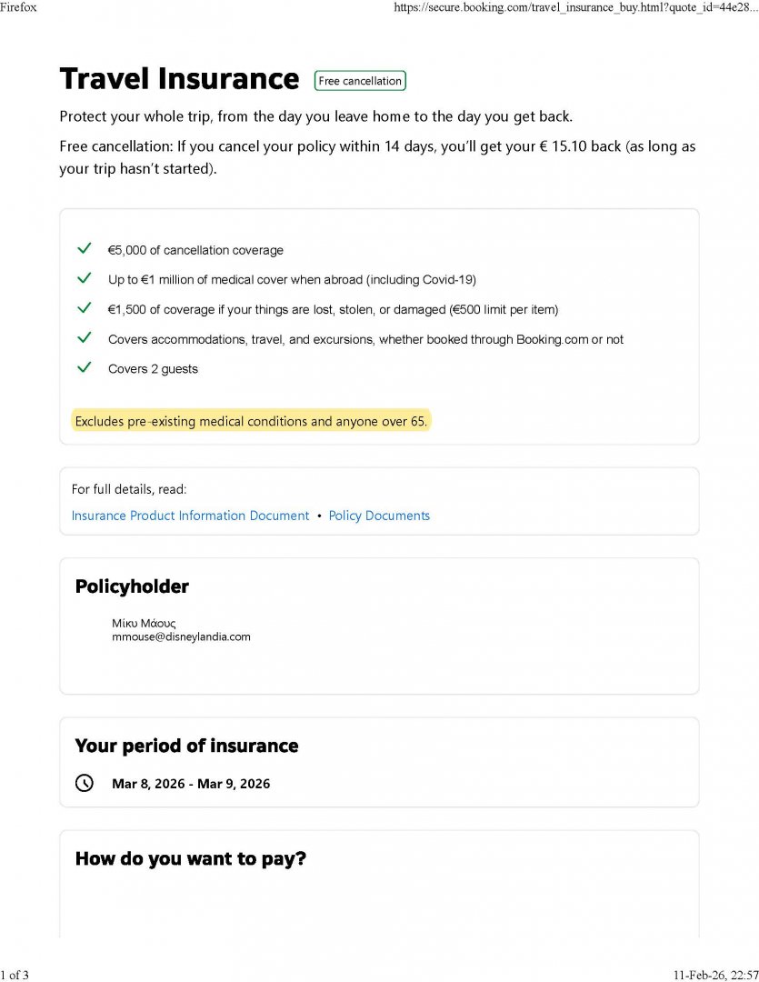
Task: Open the Policy Documents link
Action: 379,516
